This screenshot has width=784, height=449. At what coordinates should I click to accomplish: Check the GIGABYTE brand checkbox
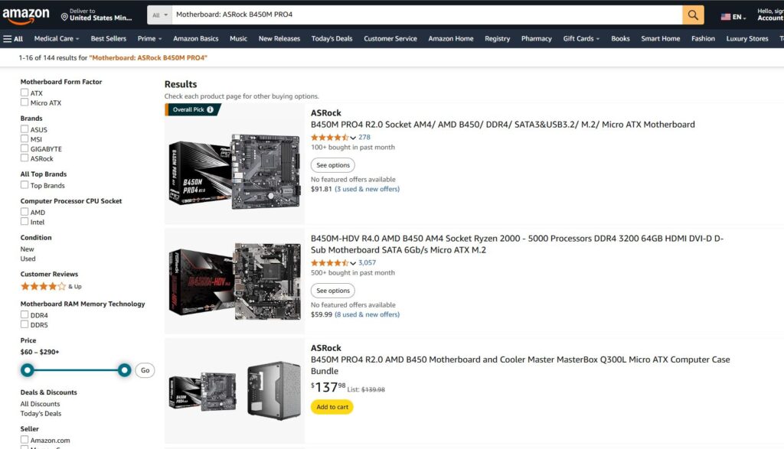click(24, 148)
